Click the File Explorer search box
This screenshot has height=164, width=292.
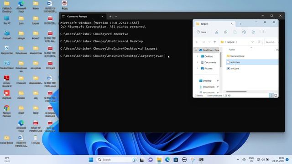[271, 42]
